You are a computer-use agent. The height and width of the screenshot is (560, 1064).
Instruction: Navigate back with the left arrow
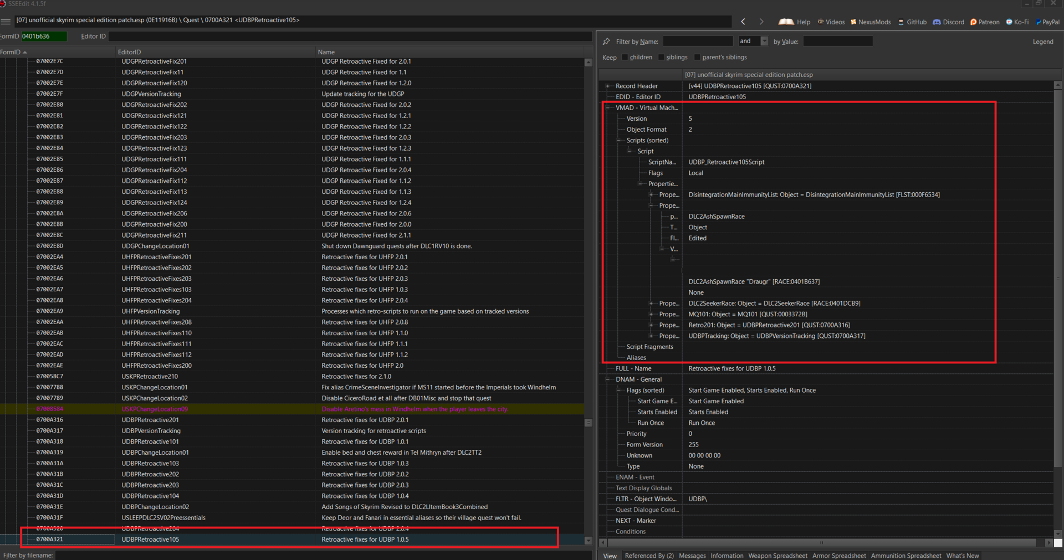point(743,22)
